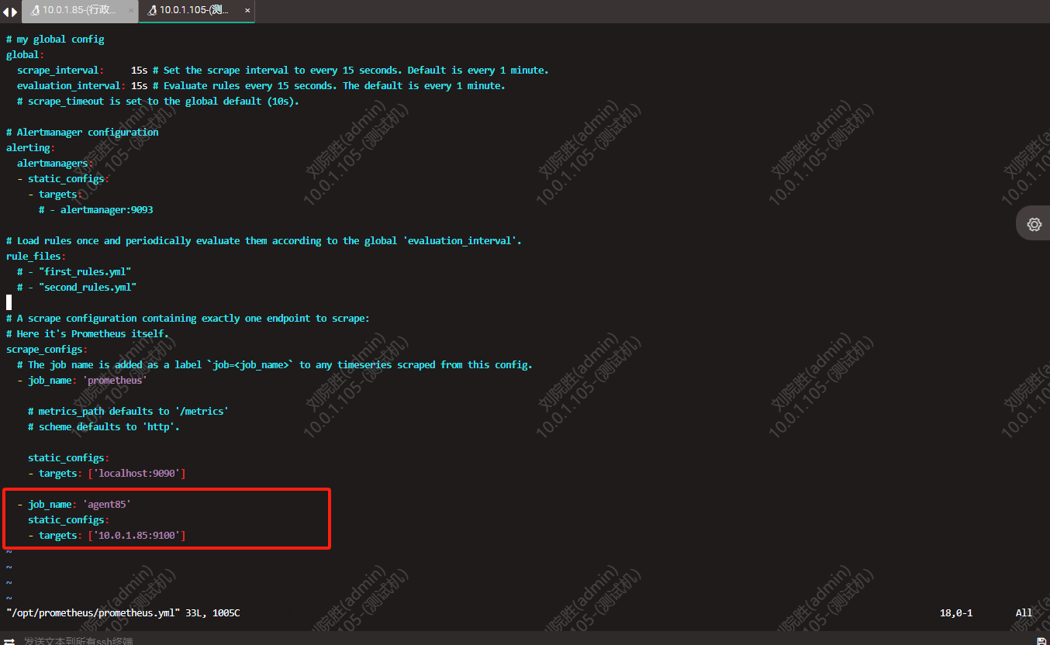The width and height of the screenshot is (1050, 645).
Task: Click the 'alerting:' line
Action: [31, 147]
